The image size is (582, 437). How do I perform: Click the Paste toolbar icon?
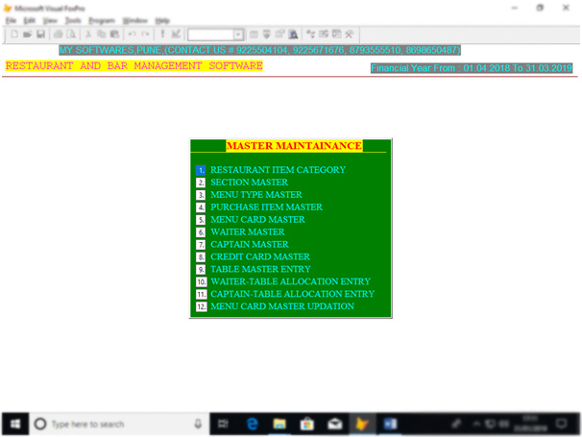[x=114, y=35]
